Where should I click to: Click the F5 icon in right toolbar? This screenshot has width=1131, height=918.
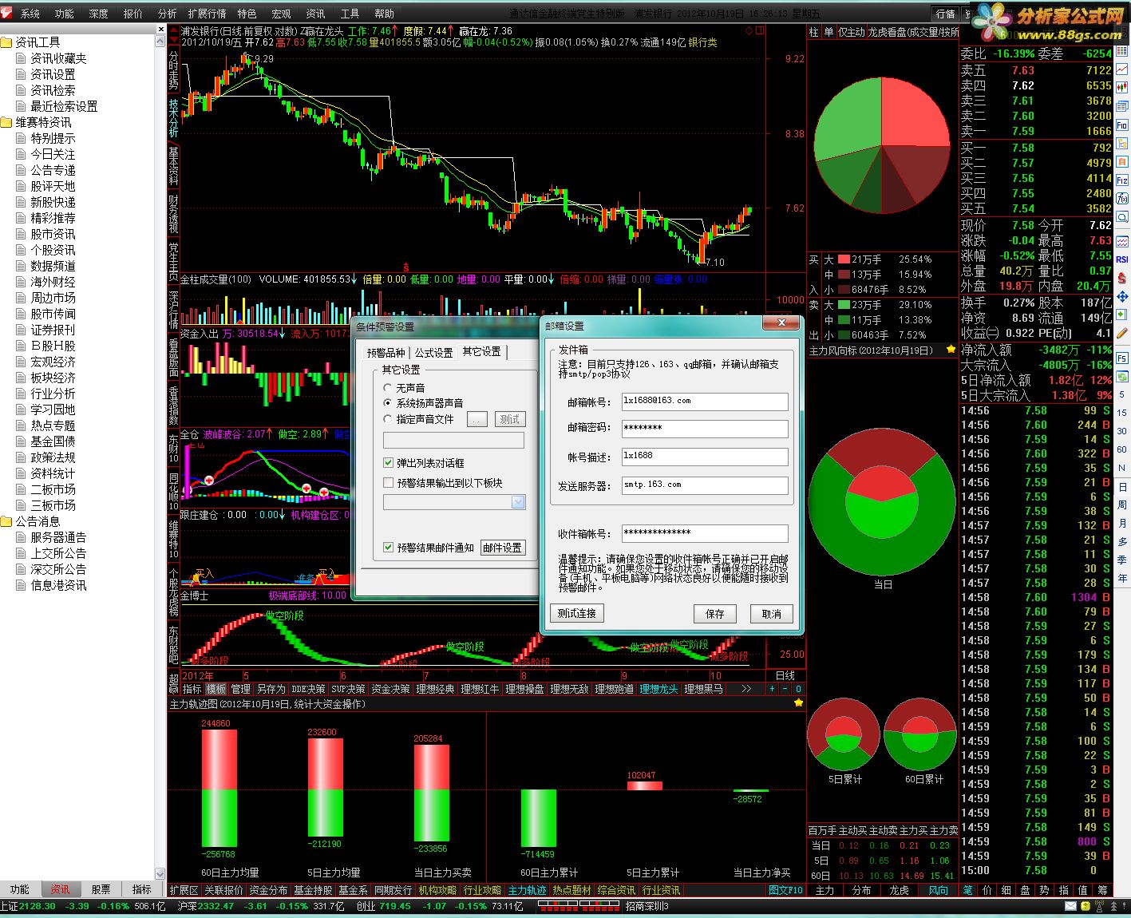[1122, 358]
